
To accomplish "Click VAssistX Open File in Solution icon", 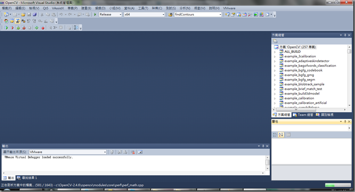I will (x=12, y=21).
